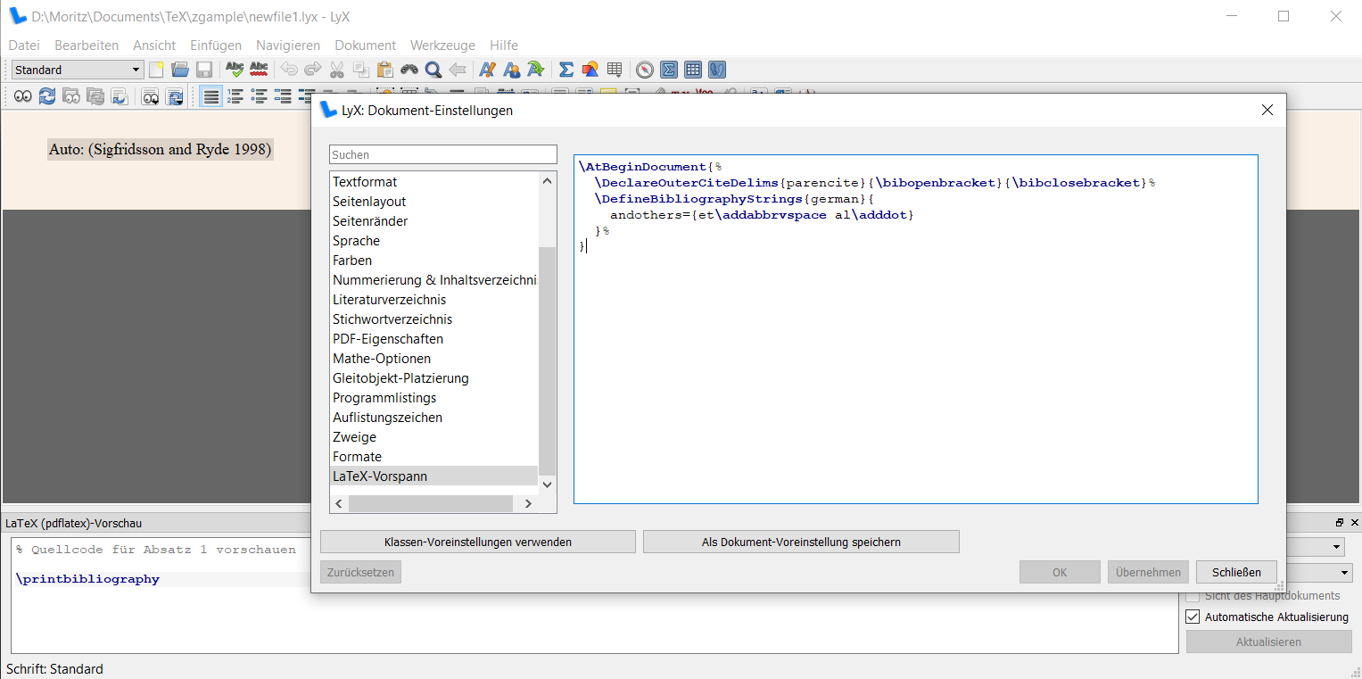Paste from clipboard using the toolbar icon
The height and width of the screenshot is (679, 1362).
[384, 70]
